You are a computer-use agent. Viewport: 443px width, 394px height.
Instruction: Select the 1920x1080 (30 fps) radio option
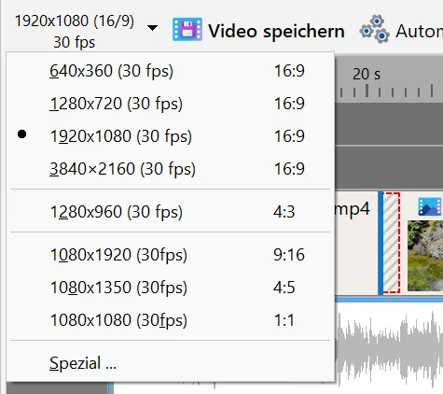[170, 136]
